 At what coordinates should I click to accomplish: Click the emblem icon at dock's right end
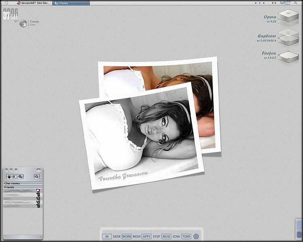(196, 236)
